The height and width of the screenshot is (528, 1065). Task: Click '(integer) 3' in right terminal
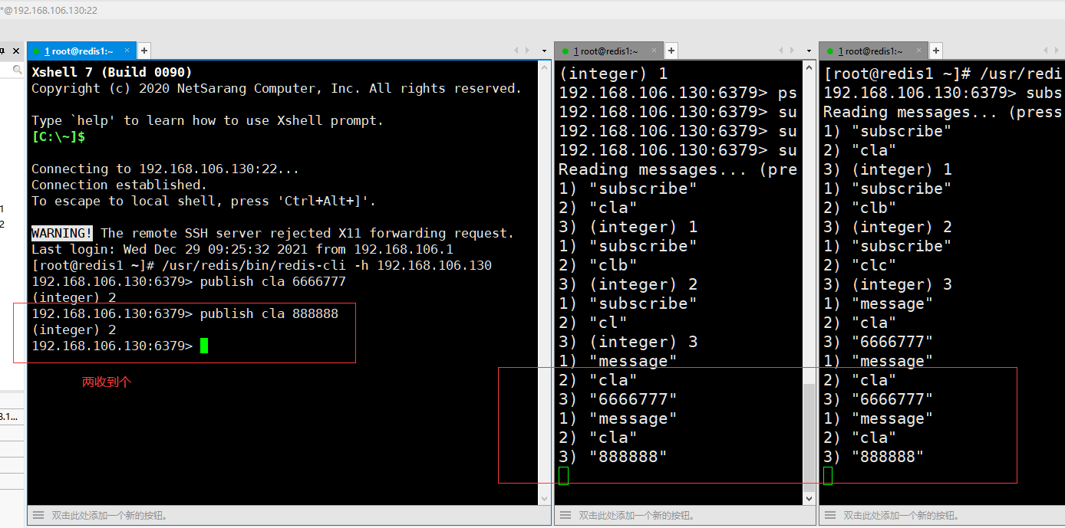tap(888, 284)
